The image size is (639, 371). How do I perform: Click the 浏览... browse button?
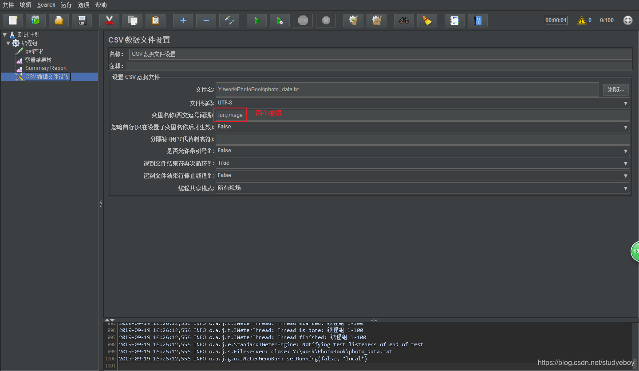coord(615,89)
